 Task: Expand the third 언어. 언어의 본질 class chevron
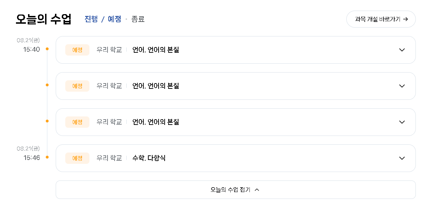[402, 122]
